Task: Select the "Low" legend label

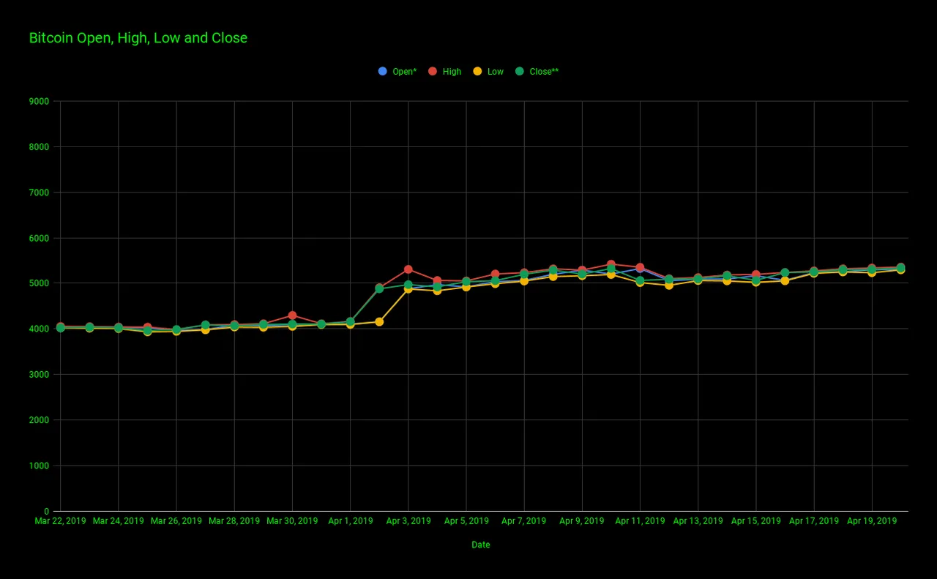Action: [496, 72]
